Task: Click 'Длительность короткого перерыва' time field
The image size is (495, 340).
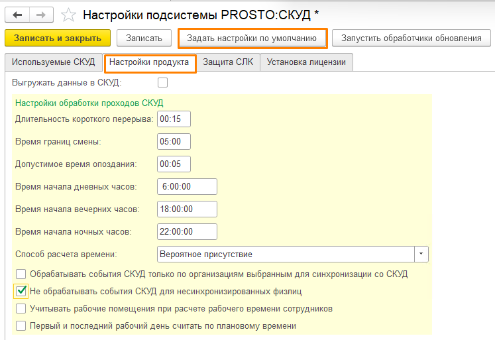Action: pyautogui.click(x=174, y=119)
